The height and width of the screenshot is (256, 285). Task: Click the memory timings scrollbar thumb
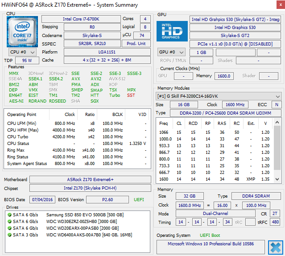pyautogui.click(x=277, y=148)
